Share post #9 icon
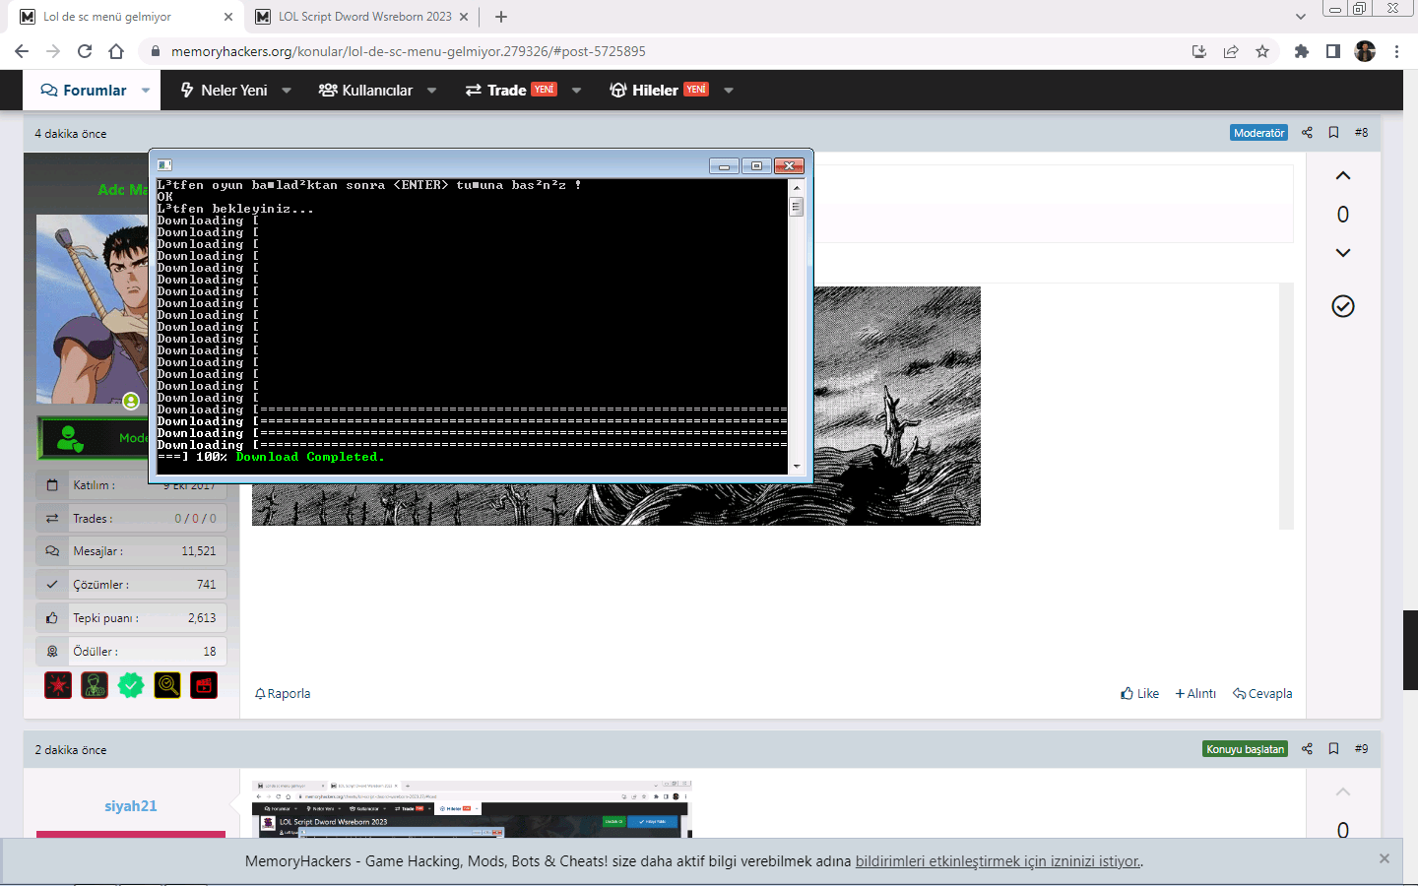 [1307, 749]
